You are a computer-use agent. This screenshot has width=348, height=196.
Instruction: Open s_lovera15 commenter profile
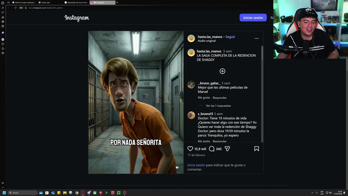(205, 114)
